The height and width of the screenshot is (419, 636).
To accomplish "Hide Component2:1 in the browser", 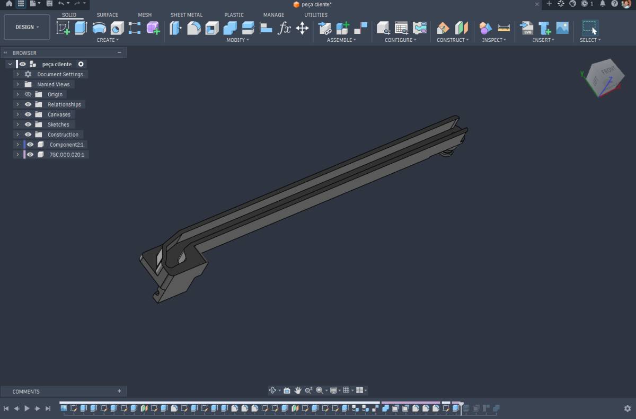I will 30,145.
